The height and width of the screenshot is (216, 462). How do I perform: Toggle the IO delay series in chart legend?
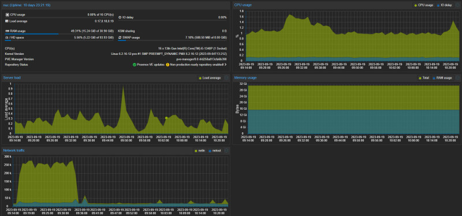click(x=445, y=5)
